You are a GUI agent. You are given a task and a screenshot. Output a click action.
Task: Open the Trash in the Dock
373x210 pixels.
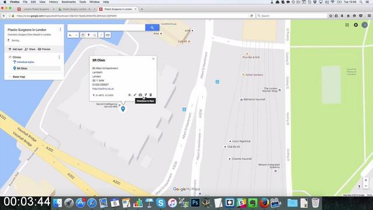pos(315,203)
